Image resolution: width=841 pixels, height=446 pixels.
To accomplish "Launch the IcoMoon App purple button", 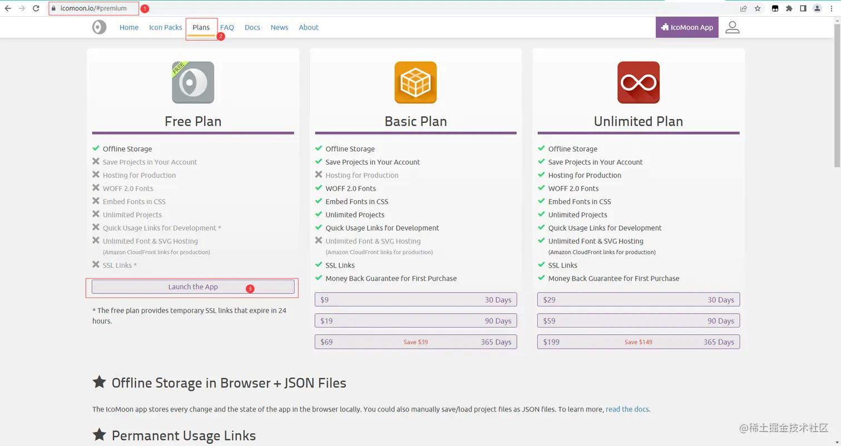I will (x=687, y=27).
